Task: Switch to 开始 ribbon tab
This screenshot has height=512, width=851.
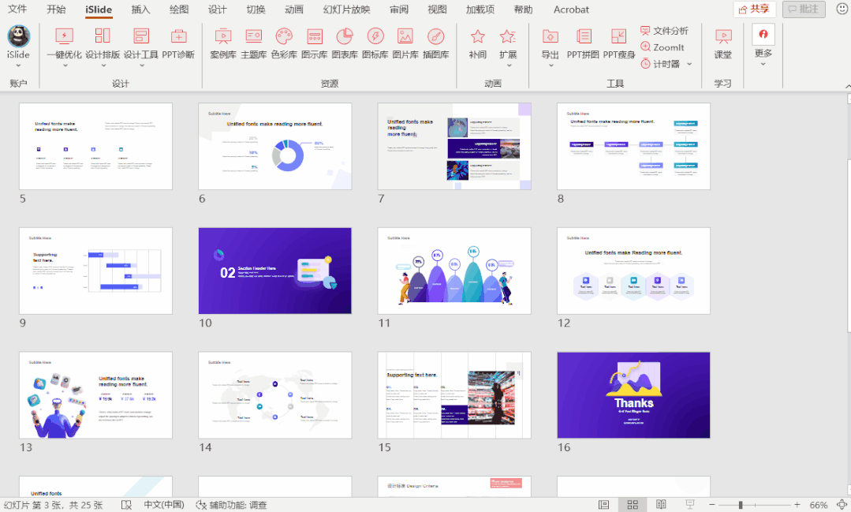Action: pyautogui.click(x=56, y=9)
